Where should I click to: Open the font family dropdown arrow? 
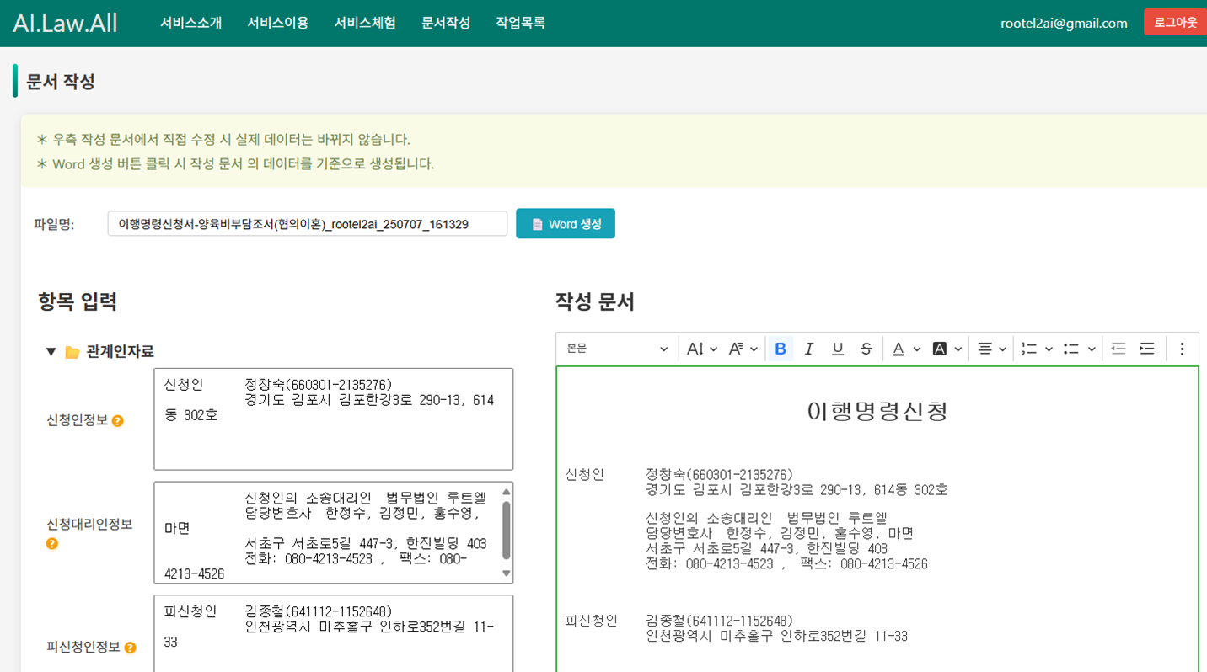point(754,349)
